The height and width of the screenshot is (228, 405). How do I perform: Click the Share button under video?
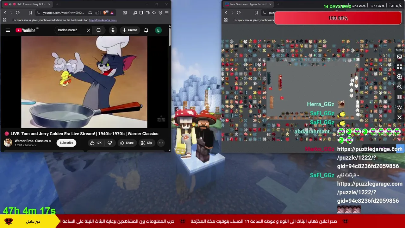[x=126, y=143]
